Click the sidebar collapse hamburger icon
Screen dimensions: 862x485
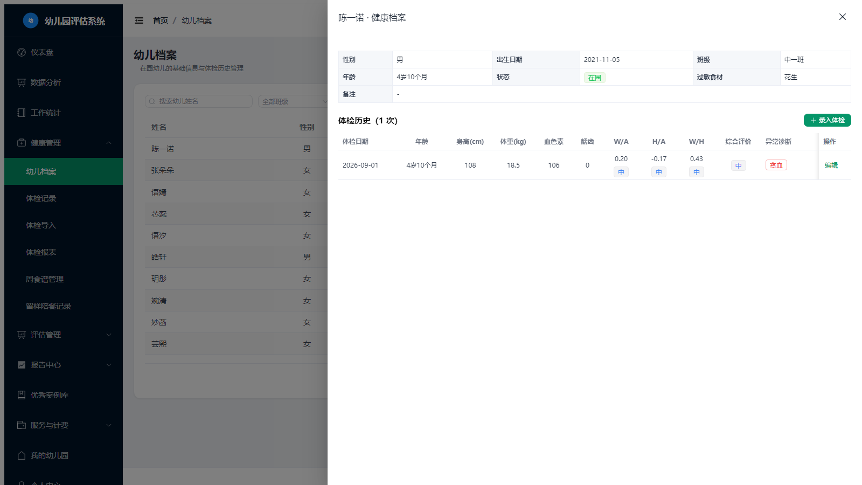pyautogui.click(x=139, y=20)
